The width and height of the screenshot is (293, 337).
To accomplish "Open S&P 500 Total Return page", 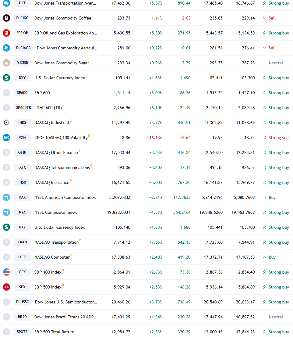I will (x=54, y=332).
